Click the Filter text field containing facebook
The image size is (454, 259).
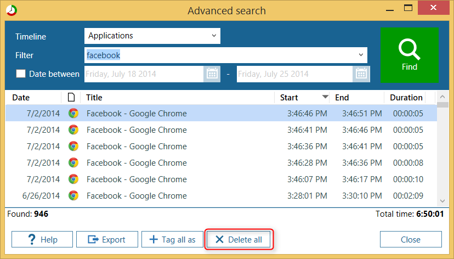(219, 55)
